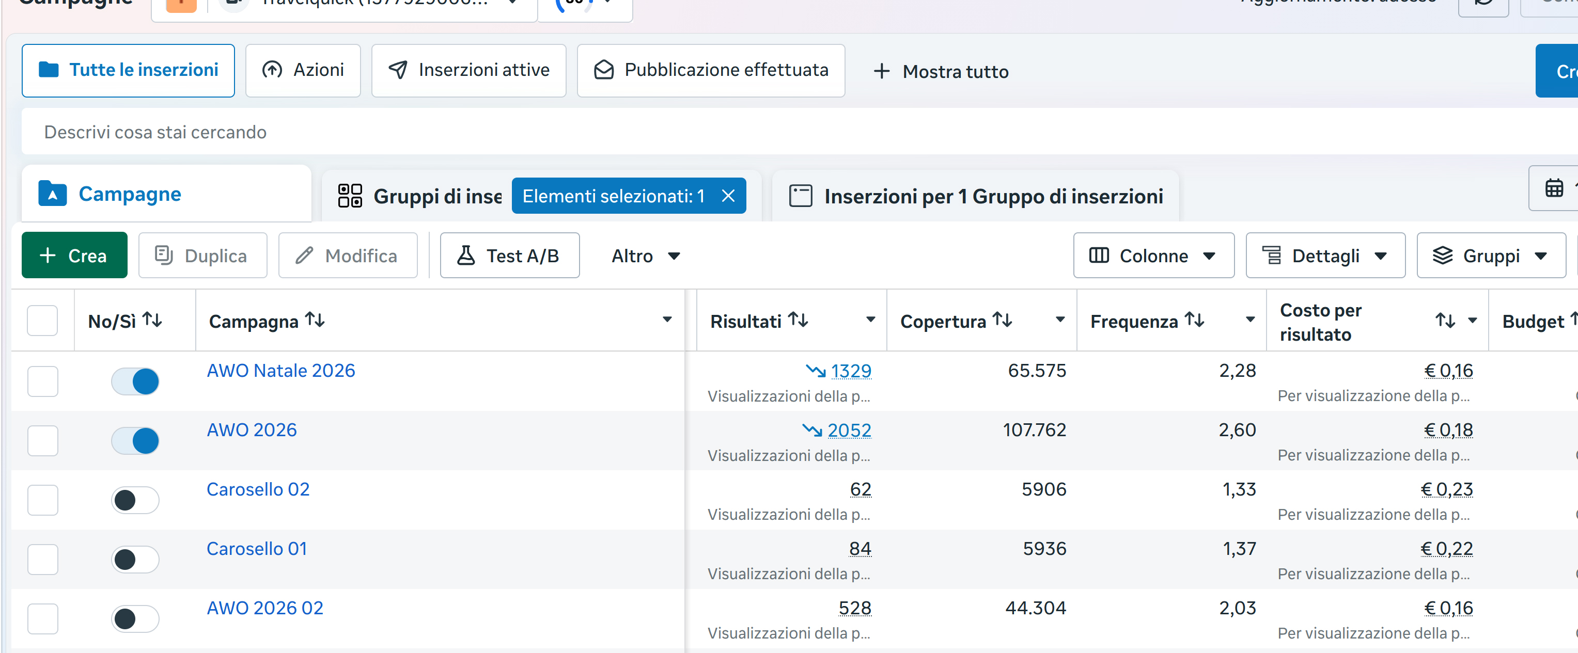Check the box for Carosello 02 row
This screenshot has height=653, width=1578.
point(42,500)
